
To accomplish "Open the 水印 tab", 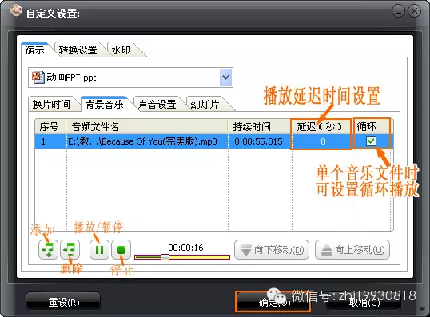I will tap(121, 50).
